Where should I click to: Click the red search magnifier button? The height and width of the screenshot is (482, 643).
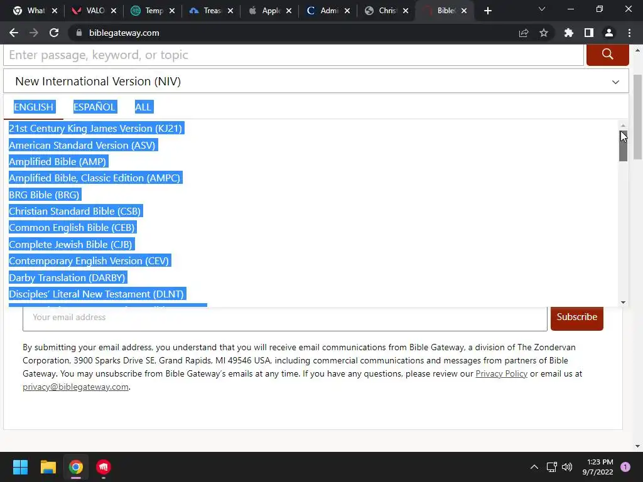coord(607,55)
